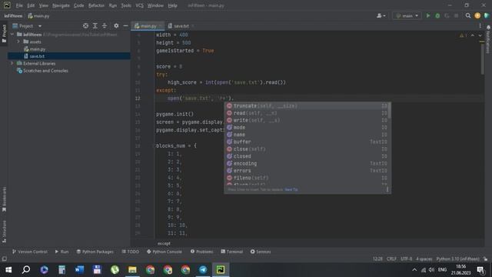Click the UTF-8 encoding in status bar

[406, 259]
